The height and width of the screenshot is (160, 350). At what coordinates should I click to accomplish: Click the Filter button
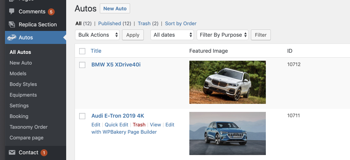(x=261, y=35)
